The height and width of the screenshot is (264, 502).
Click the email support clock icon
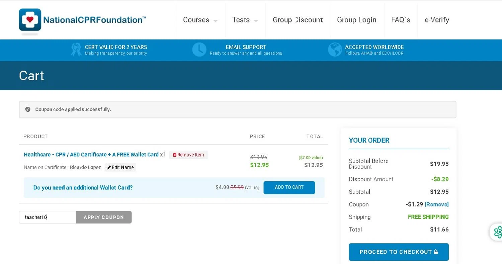199,50
